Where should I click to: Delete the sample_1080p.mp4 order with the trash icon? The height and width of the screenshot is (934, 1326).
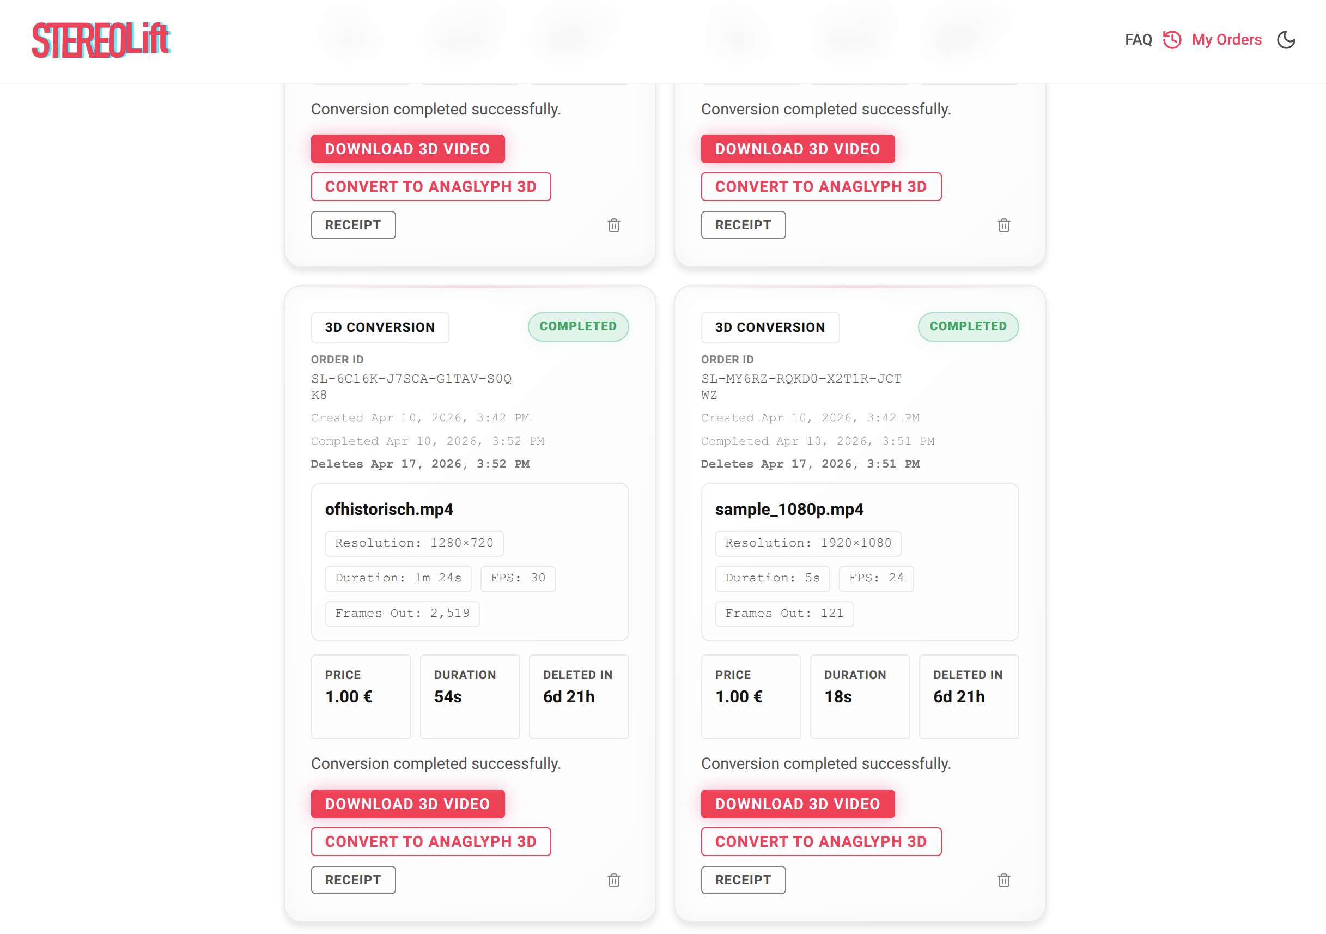pyautogui.click(x=1003, y=880)
